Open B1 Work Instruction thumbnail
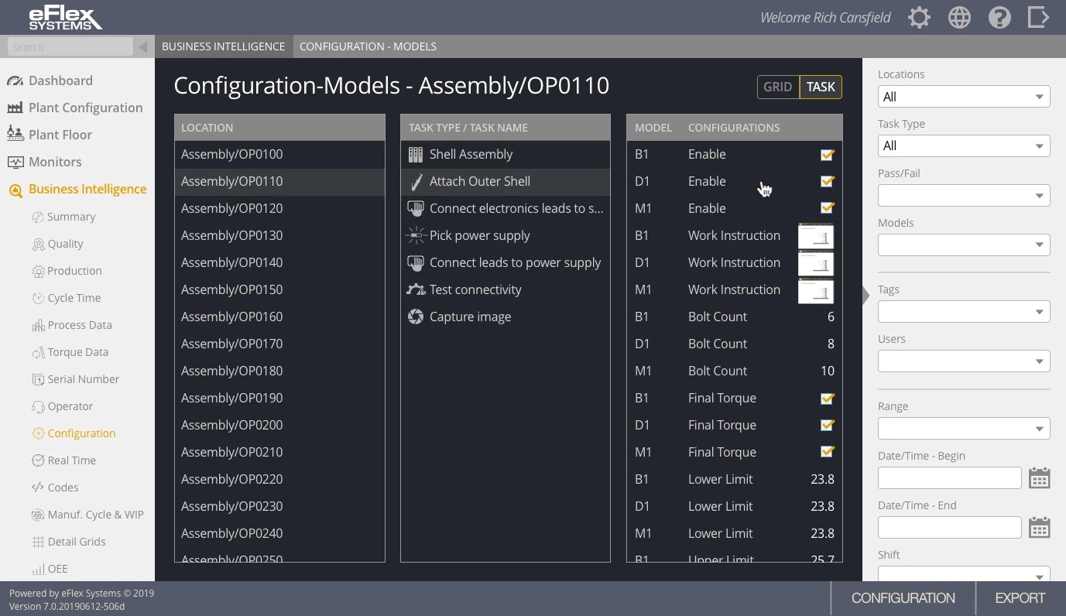Image resolution: width=1066 pixels, height=616 pixels. [815, 236]
